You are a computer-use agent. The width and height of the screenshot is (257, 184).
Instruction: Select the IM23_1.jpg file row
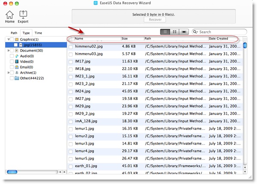[155, 77]
